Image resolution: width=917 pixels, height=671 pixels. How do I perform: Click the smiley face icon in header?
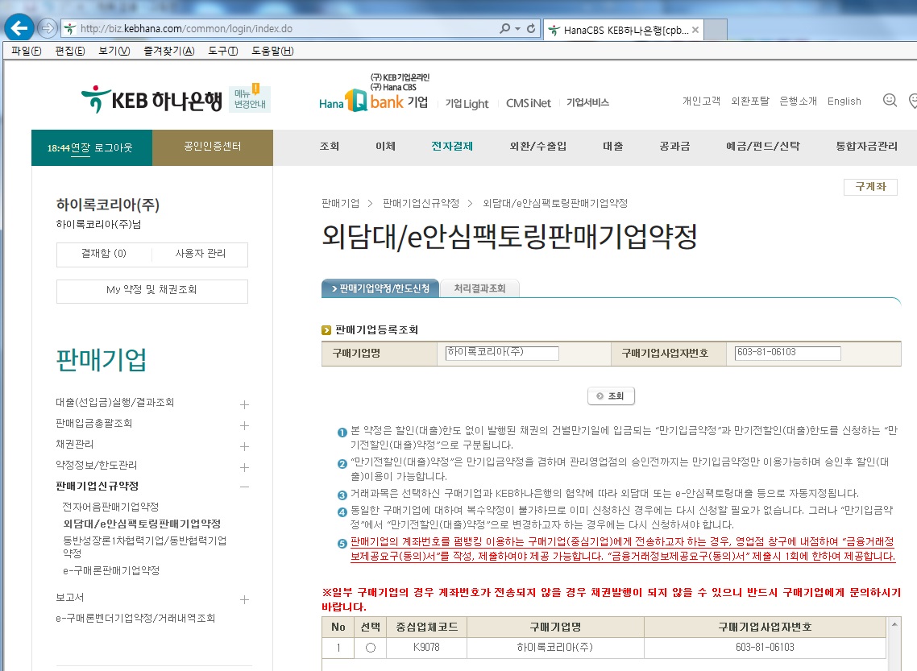click(x=890, y=101)
